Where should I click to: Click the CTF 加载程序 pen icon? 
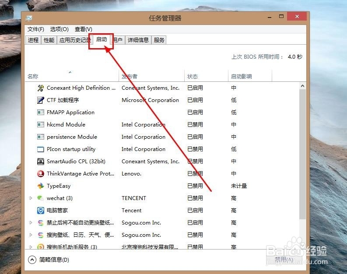(x=41, y=100)
